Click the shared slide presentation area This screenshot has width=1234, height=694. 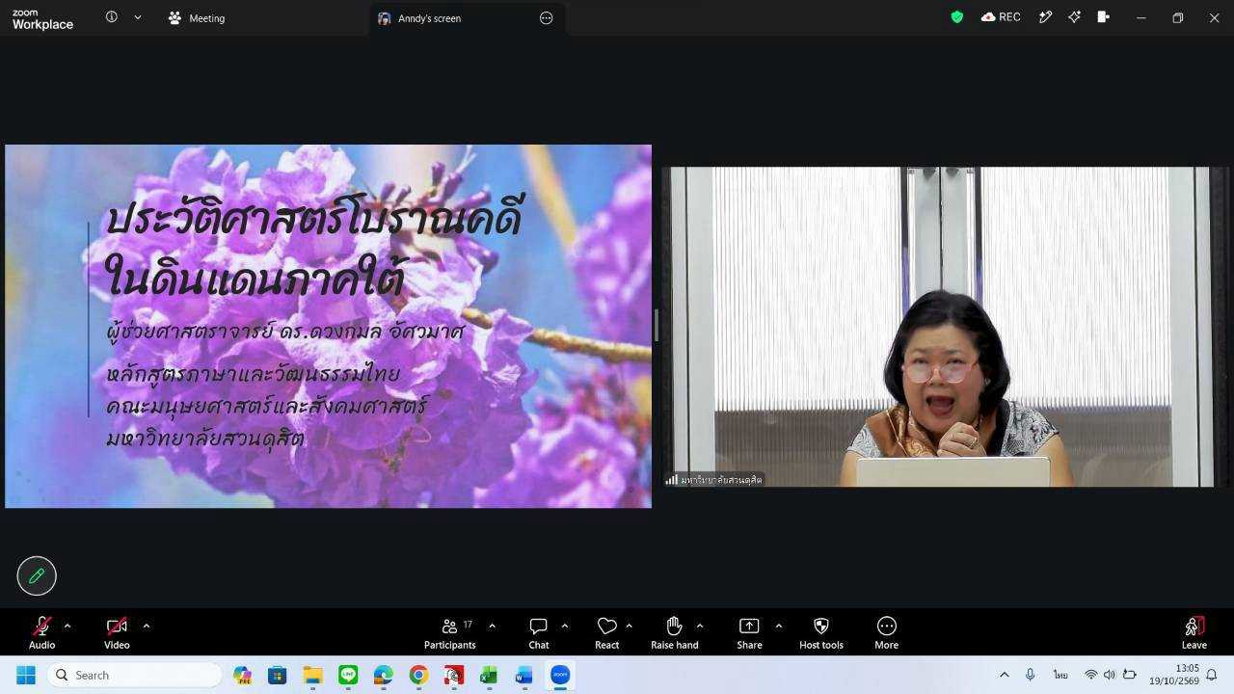329,326
